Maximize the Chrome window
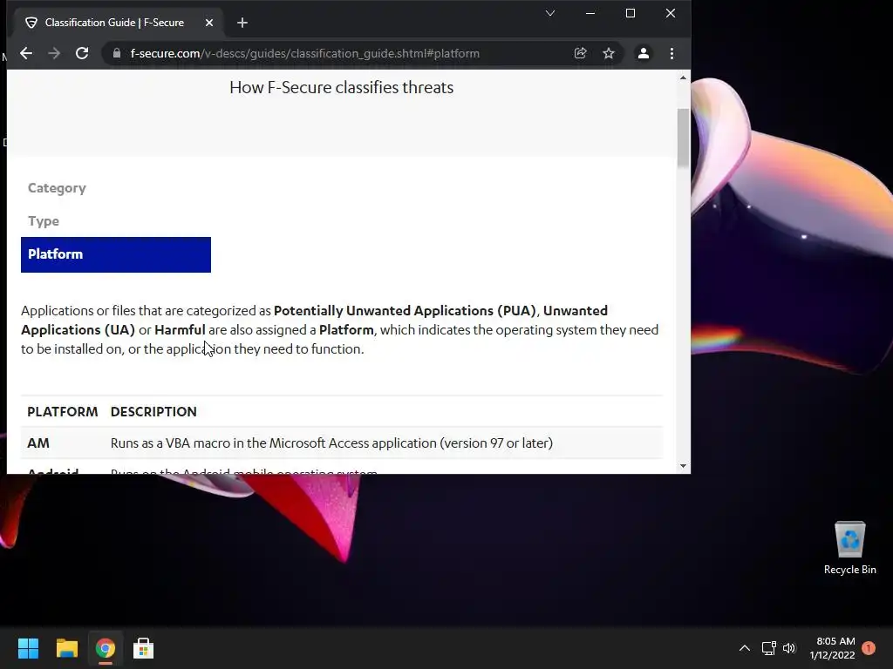Viewport: 893px width, 669px height. click(x=631, y=13)
